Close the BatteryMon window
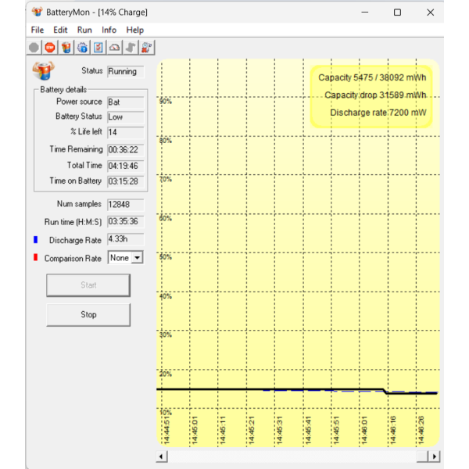The height and width of the screenshot is (469, 469). (430, 13)
